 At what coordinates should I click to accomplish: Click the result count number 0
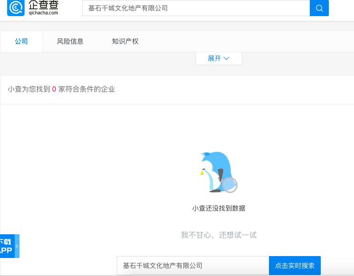(x=54, y=89)
